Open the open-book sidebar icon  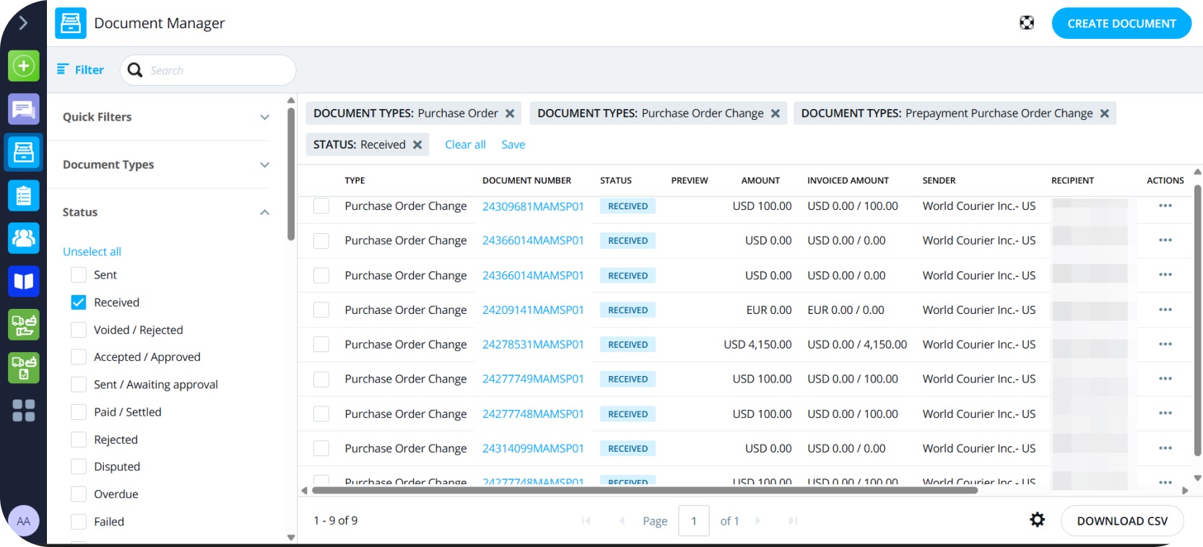tap(23, 281)
